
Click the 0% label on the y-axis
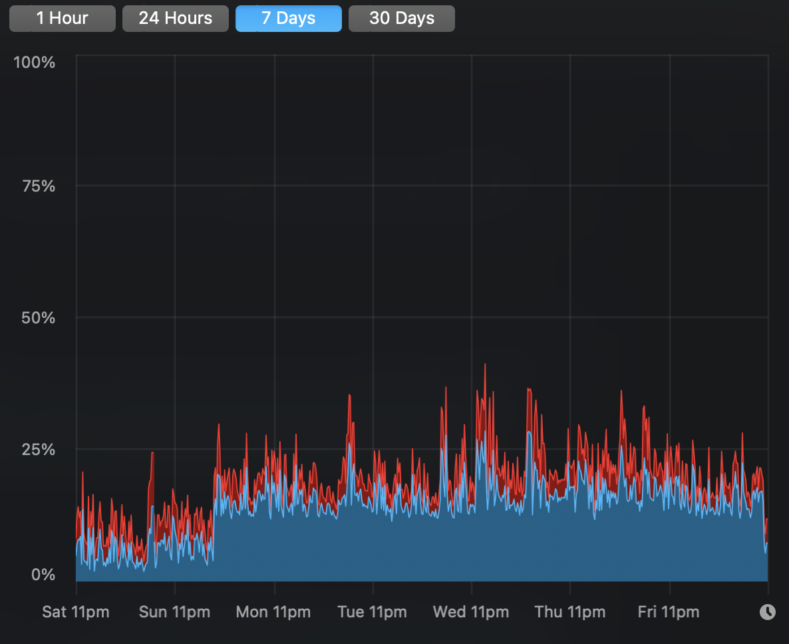tap(43, 574)
